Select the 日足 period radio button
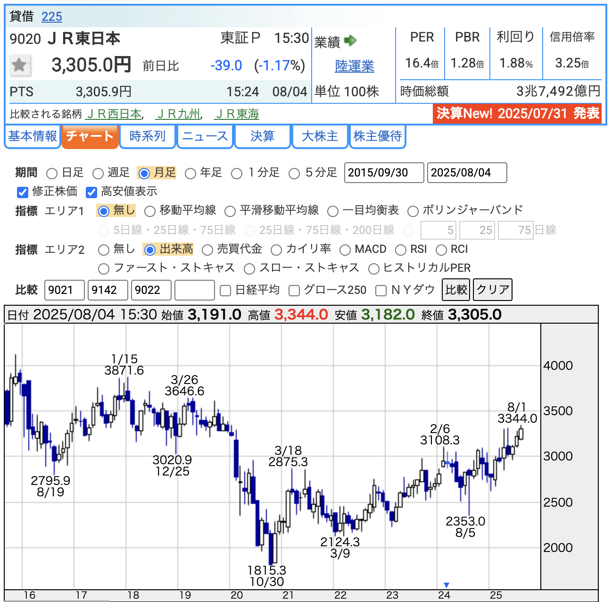This screenshot has height=602, width=612. click(x=52, y=174)
